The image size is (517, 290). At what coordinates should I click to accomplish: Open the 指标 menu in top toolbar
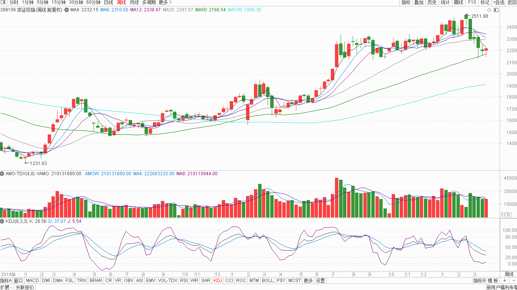coord(406,2)
